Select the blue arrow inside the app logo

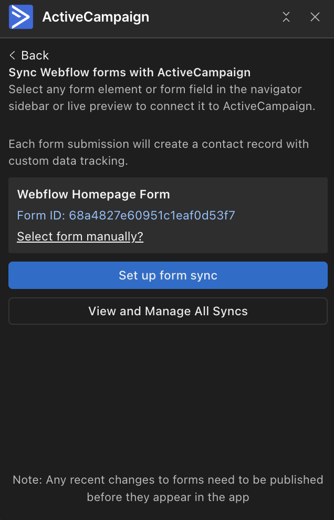(x=20, y=17)
